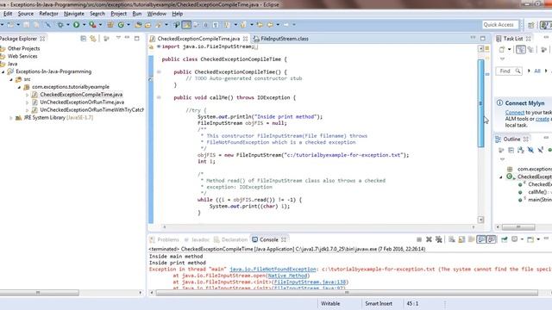The width and height of the screenshot is (552, 310).
Task: Click the create link in Mylyn panel
Action: (x=543, y=119)
